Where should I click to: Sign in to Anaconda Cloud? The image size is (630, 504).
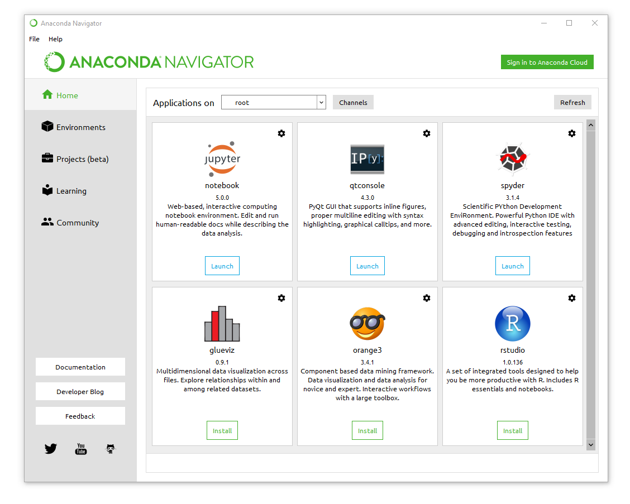(x=547, y=63)
